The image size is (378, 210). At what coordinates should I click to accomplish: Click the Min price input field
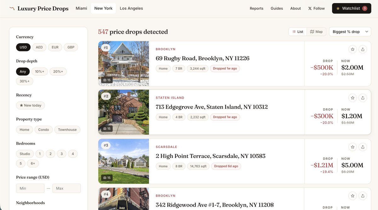pos(30,188)
